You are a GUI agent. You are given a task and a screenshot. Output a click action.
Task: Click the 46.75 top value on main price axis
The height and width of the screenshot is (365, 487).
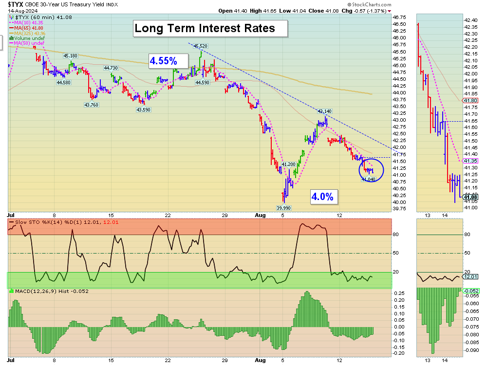pos(399,18)
